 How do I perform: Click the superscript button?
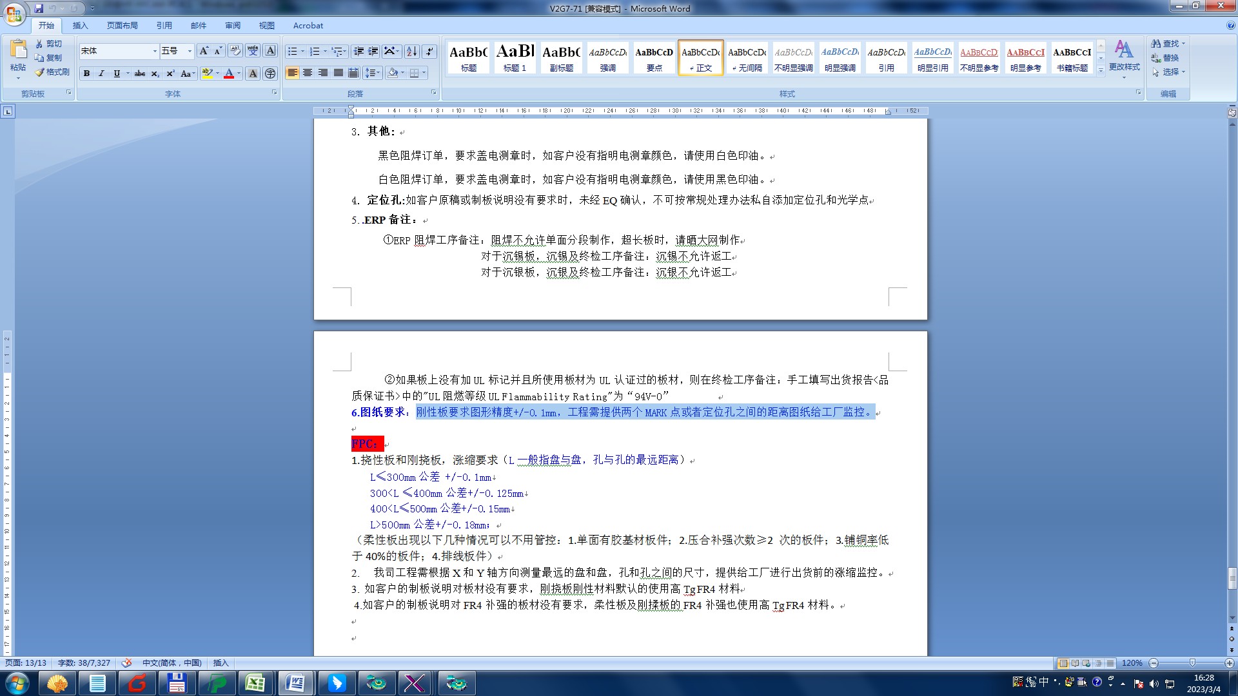click(170, 73)
